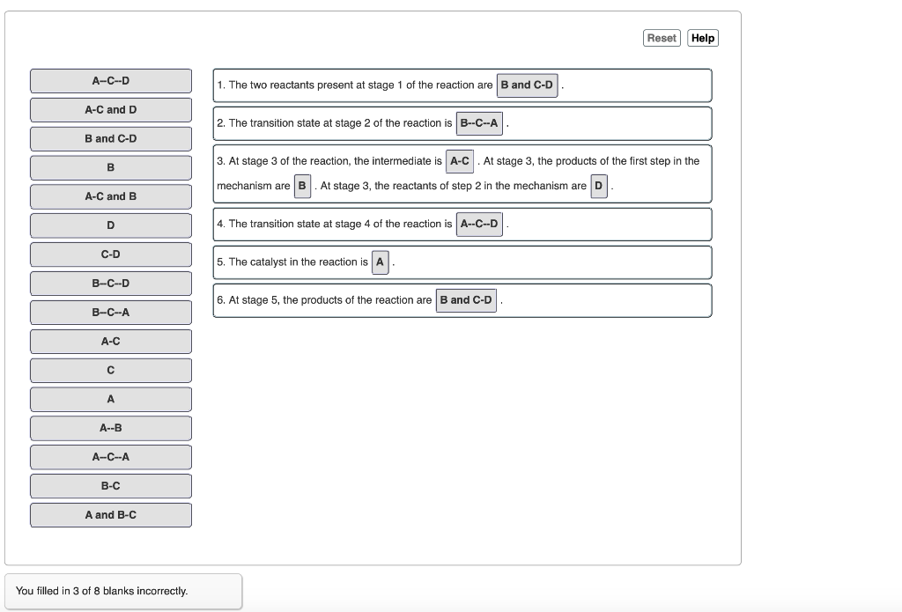The height and width of the screenshot is (612, 902).
Task: Open Help
Action: [x=702, y=38]
